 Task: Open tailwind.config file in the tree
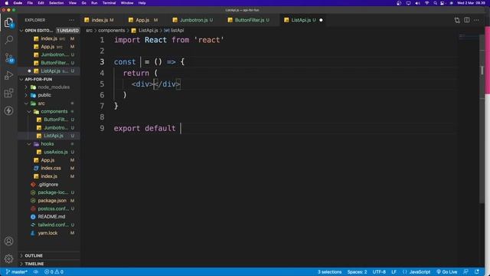[x=53, y=225]
